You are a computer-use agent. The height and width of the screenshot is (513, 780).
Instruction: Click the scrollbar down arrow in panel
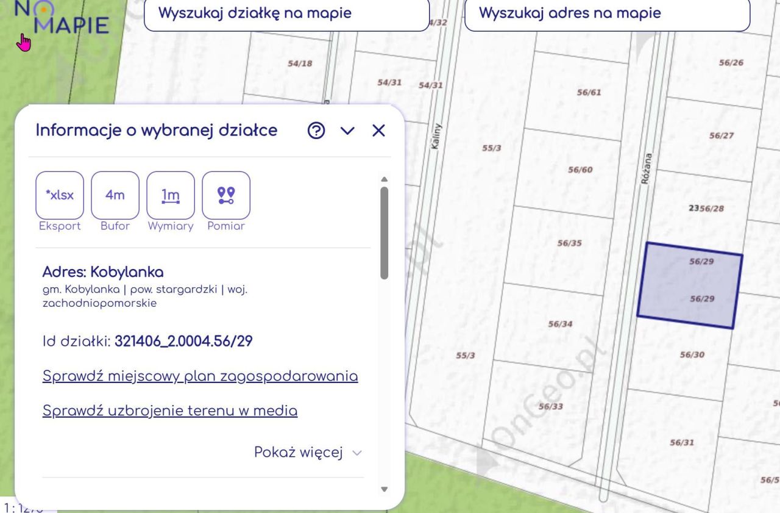click(x=384, y=489)
